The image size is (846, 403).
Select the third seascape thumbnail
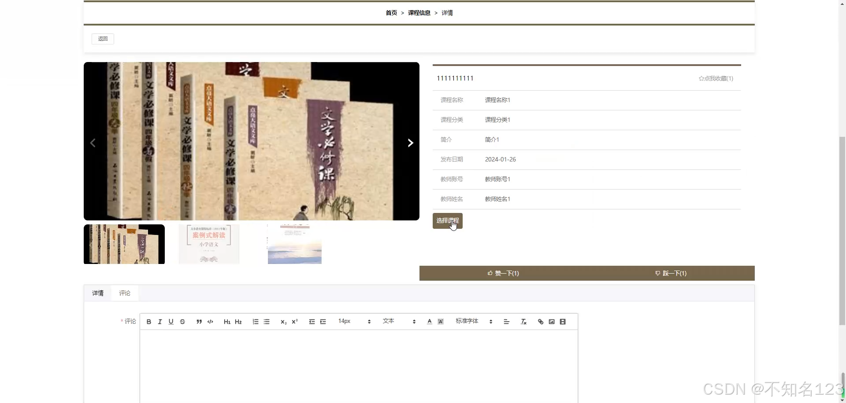[x=295, y=244]
